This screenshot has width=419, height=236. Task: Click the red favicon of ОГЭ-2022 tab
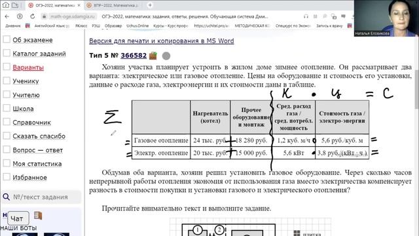click(31, 5)
